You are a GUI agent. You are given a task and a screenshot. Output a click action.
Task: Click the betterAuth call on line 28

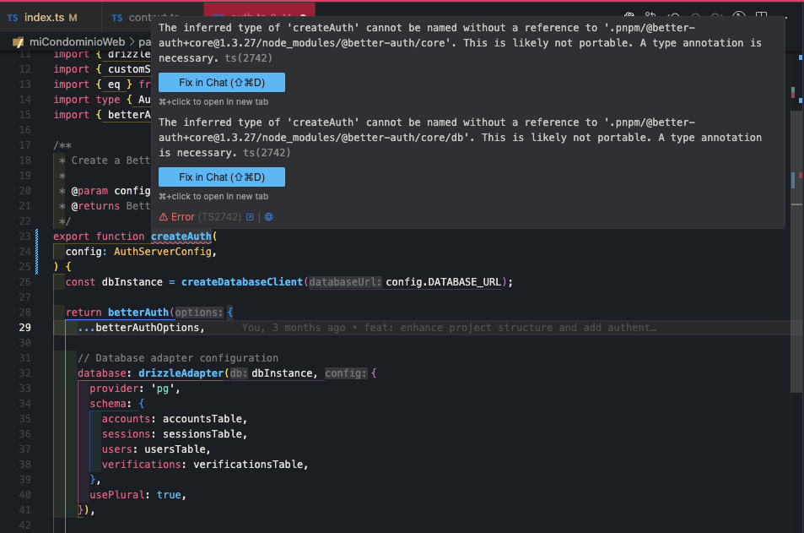click(138, 313)
